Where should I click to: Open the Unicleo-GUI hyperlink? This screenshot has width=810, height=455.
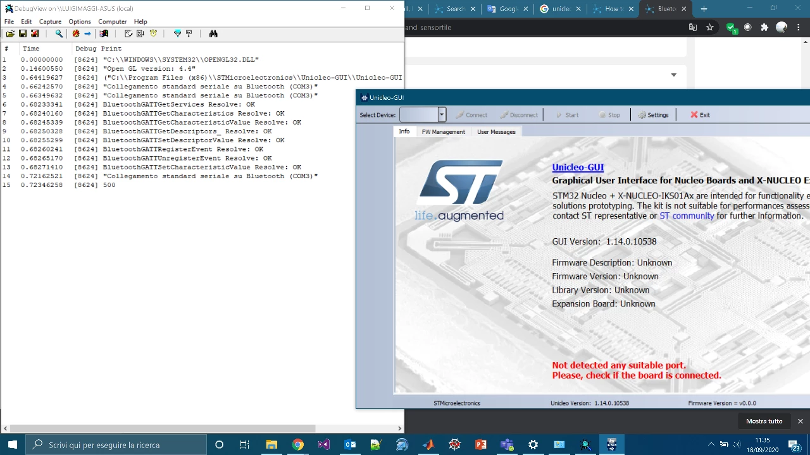pos(578,167)
